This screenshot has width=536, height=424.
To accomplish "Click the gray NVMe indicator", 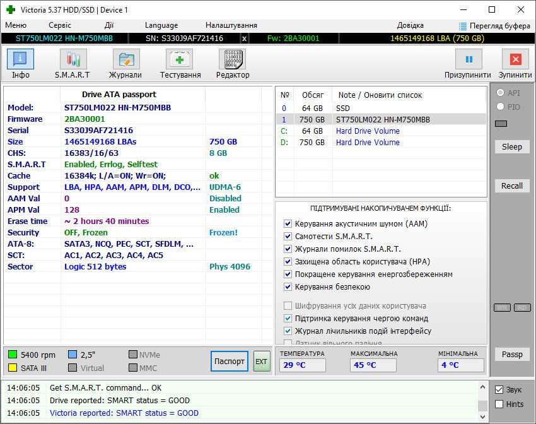I will coord(133,355).
